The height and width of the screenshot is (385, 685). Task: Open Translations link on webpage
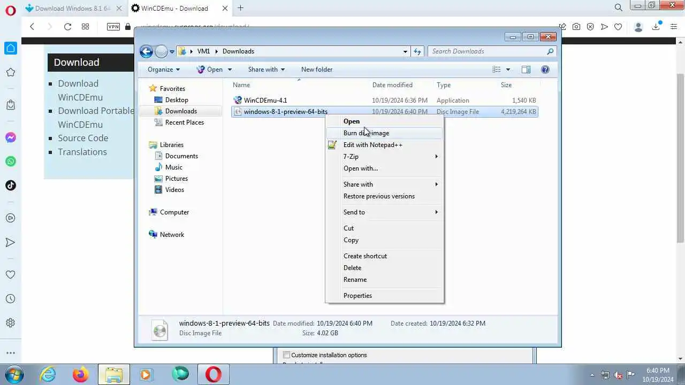tap(82, 152)
